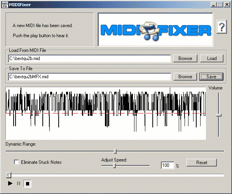Stop playback with the stop button
The image size is (232, 194).
coord(27,184)
